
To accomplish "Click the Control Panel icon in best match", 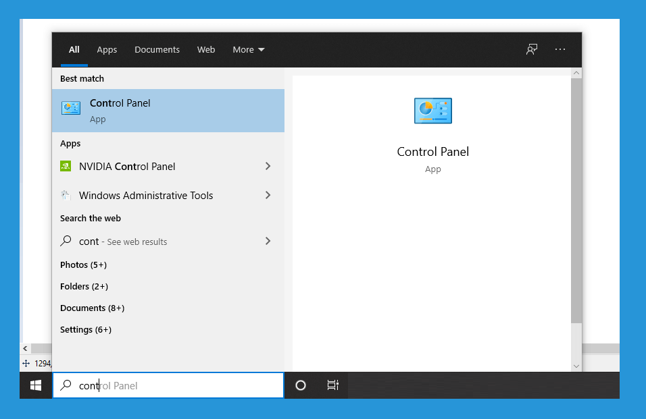I will pos(71,108).
